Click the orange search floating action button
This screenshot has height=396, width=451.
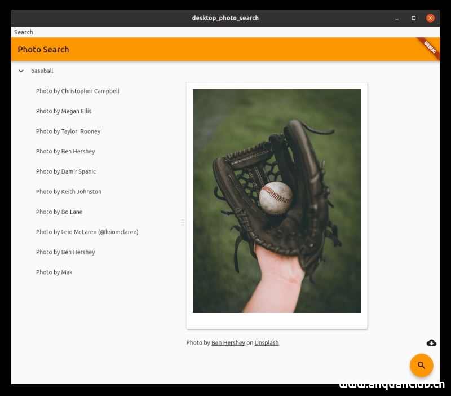421,365
